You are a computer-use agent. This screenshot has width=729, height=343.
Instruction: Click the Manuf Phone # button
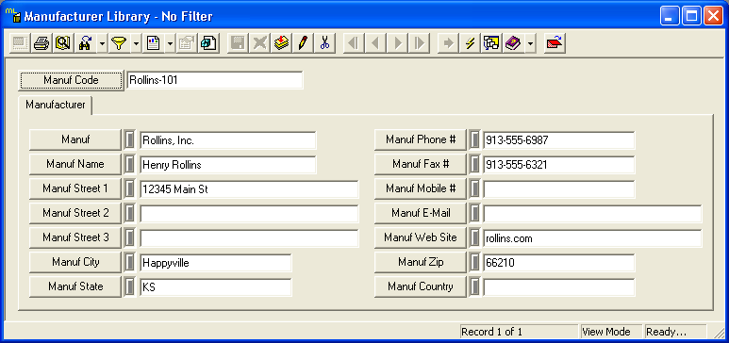coord(421,139)
